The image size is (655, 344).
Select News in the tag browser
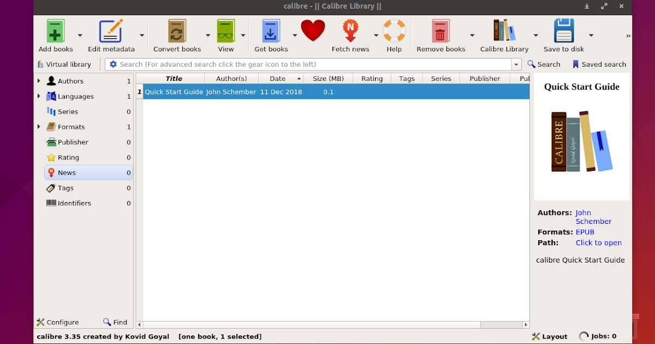88,173
